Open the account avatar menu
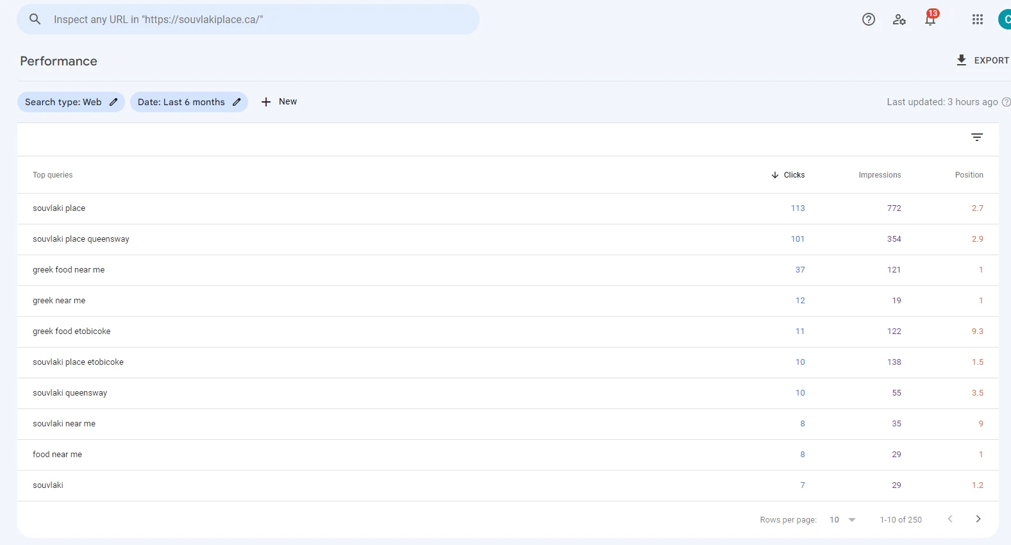Screen dimensions: 1011x545 click(x=1005, y=19)
